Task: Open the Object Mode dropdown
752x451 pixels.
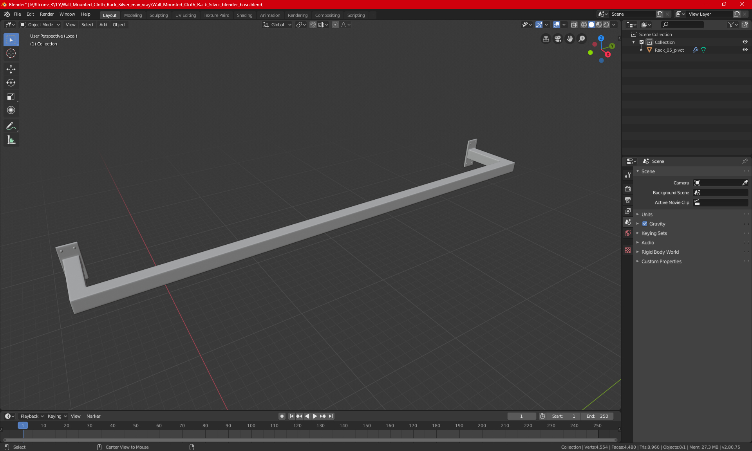Action: point(40,25)
